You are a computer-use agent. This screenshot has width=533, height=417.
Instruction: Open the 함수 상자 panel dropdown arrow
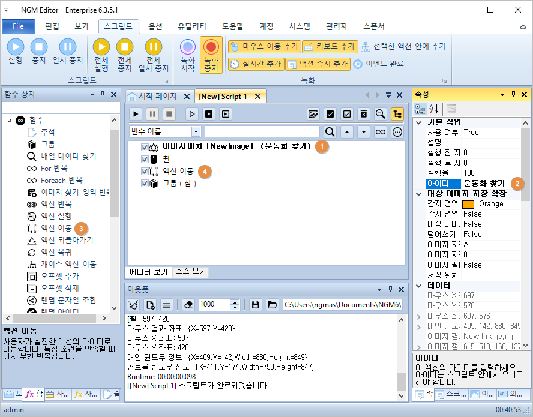[92, 94]
